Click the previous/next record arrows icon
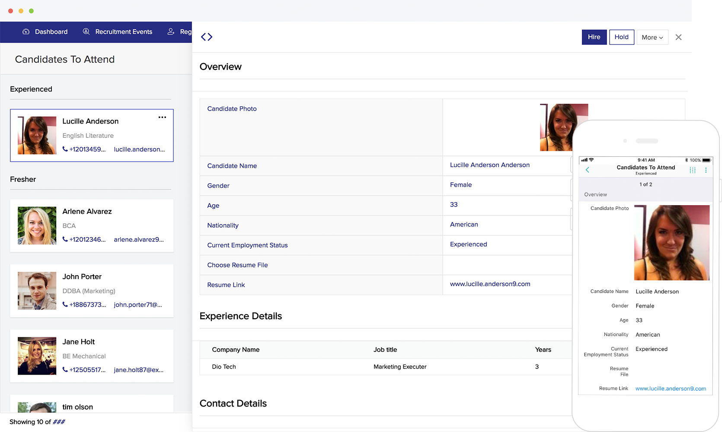 point(207,37)
